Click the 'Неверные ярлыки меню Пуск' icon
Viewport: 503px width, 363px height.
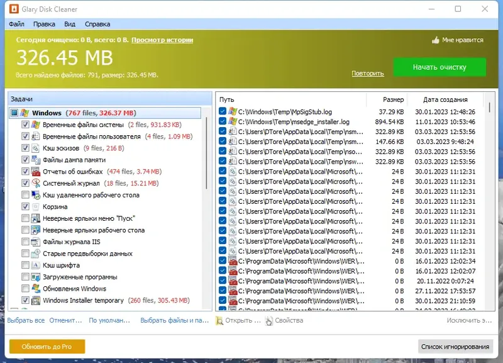(36, 218)
